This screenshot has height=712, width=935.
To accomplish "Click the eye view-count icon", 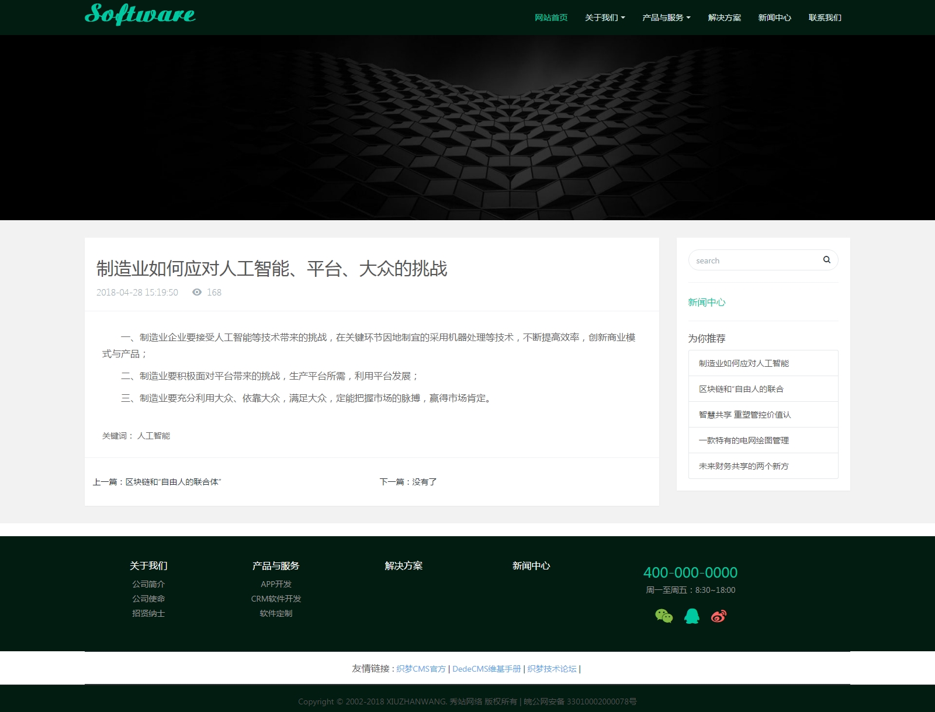I will coord(197,292).
